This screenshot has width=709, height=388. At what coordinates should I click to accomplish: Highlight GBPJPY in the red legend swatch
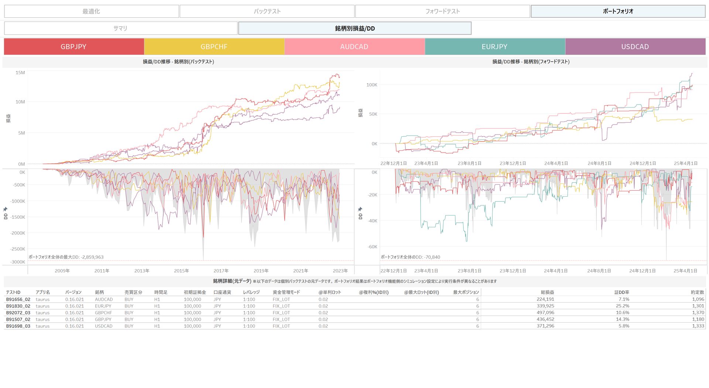tap(73, 47)
